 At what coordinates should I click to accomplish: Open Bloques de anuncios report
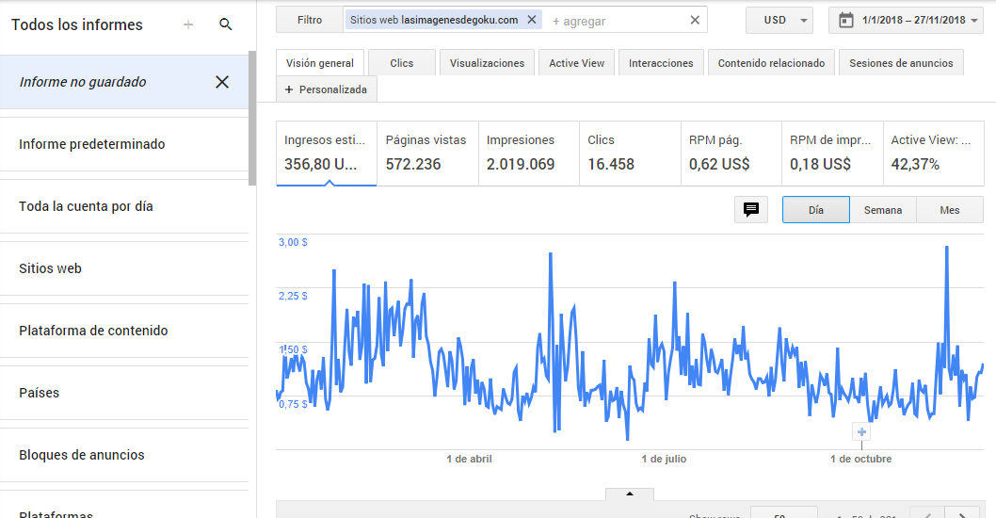(x=124, y=455)
